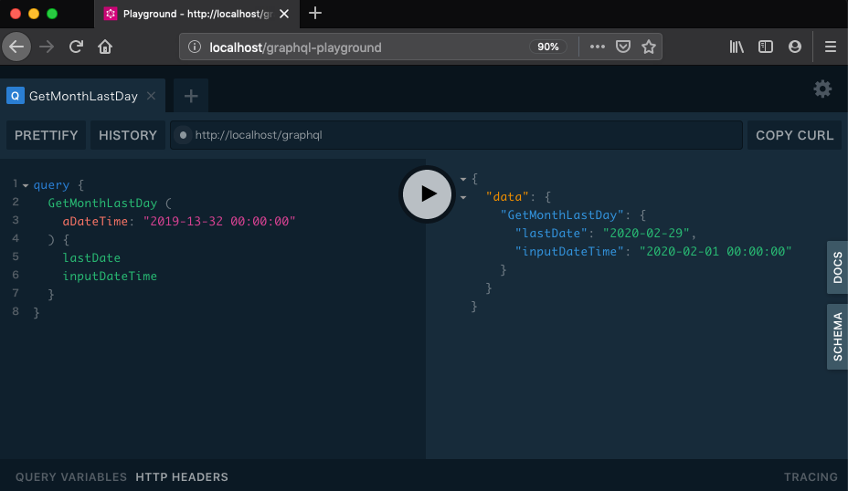Click the PRETTIFY button
Screen dimensions: 848x491
[x=47, y=135]
